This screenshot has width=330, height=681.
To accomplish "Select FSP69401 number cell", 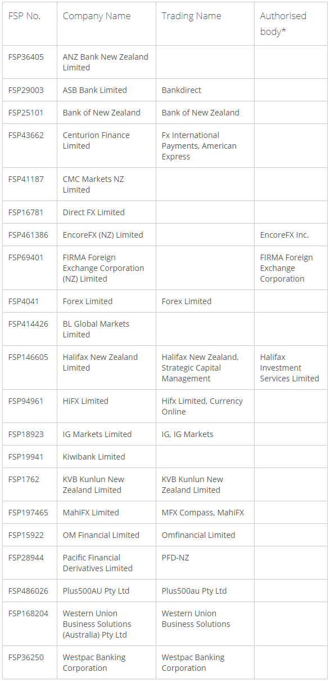I will [x=30, y=268].
